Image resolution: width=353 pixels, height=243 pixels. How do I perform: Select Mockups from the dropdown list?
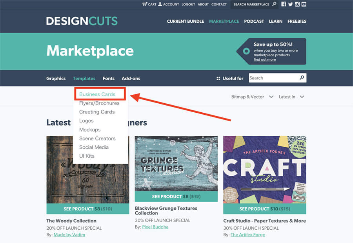(90, 130)
